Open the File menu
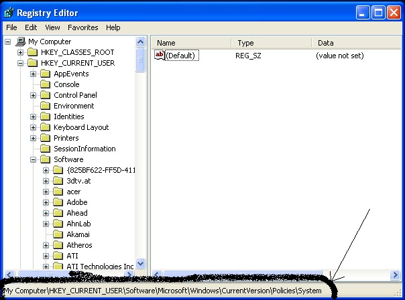 pyautogui.click(x=11, y=27)
